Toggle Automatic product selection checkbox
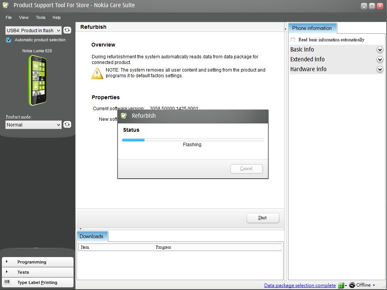This screenshot has height=290, width=387. 9,40
